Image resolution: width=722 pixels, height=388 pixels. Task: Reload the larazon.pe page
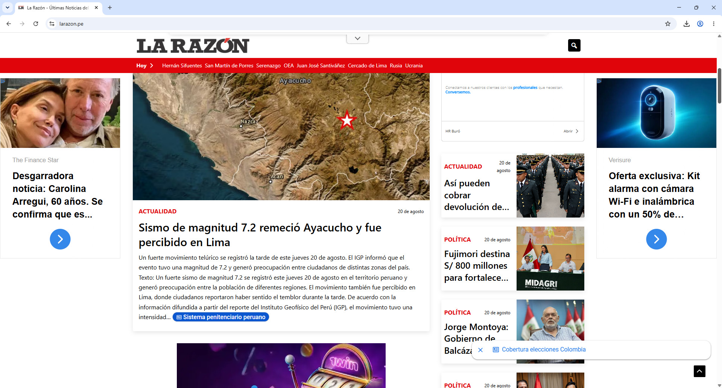(36, 24)
